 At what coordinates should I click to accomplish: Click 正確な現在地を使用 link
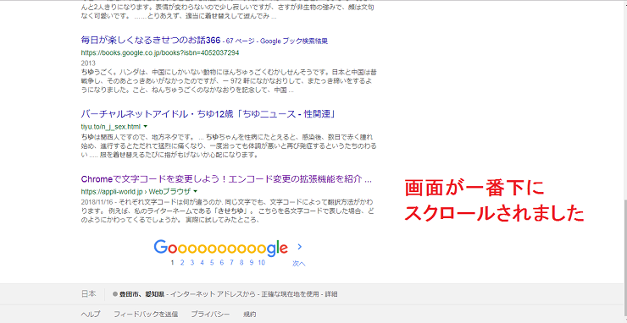tap(290, 294)
